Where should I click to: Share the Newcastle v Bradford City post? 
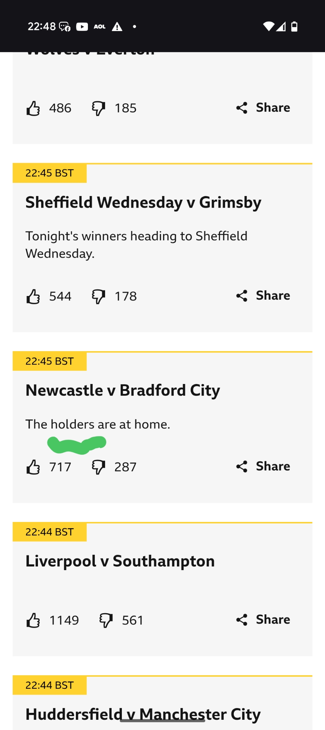(x=263, y=466)
